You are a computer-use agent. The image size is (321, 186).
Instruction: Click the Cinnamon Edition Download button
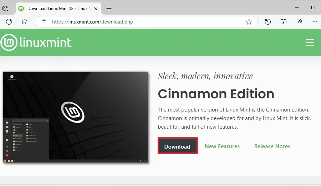pyautogui.click(x=178, y=146)
